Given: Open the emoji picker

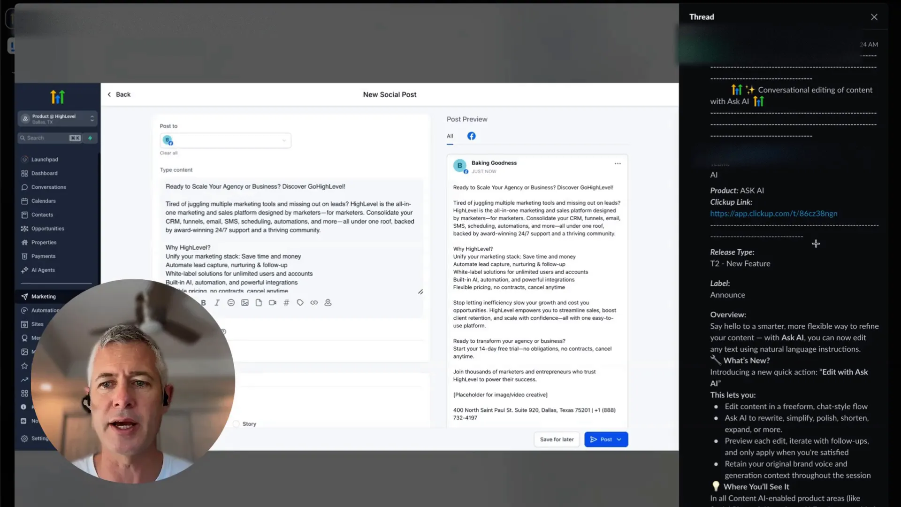Looking at the screenshot, I should [231, 303].
